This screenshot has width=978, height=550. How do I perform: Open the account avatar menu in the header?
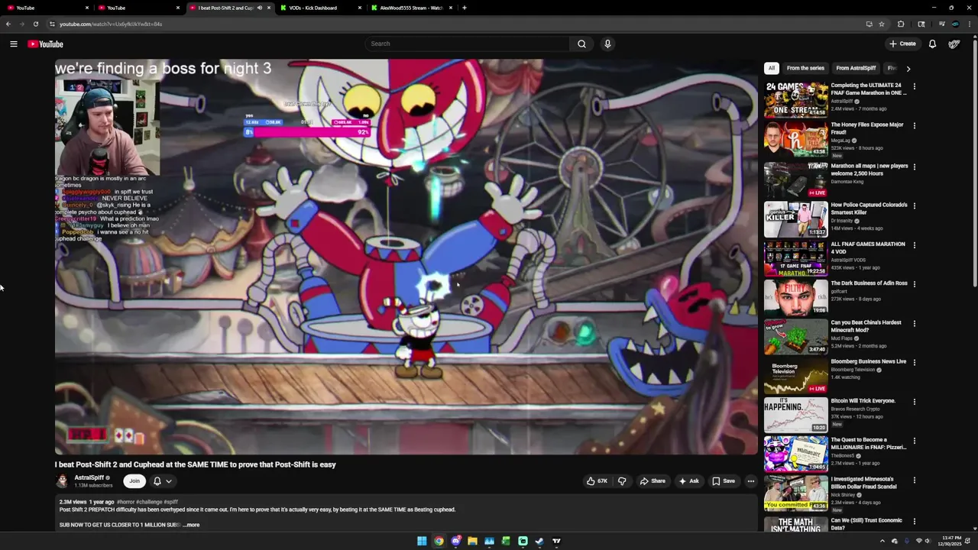click(954, 44)
